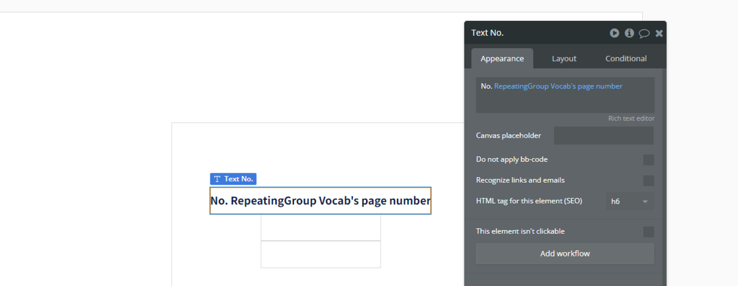Click the Add workflow button
The height and width of the screenshot is (286, 738).
pos(565,253)
